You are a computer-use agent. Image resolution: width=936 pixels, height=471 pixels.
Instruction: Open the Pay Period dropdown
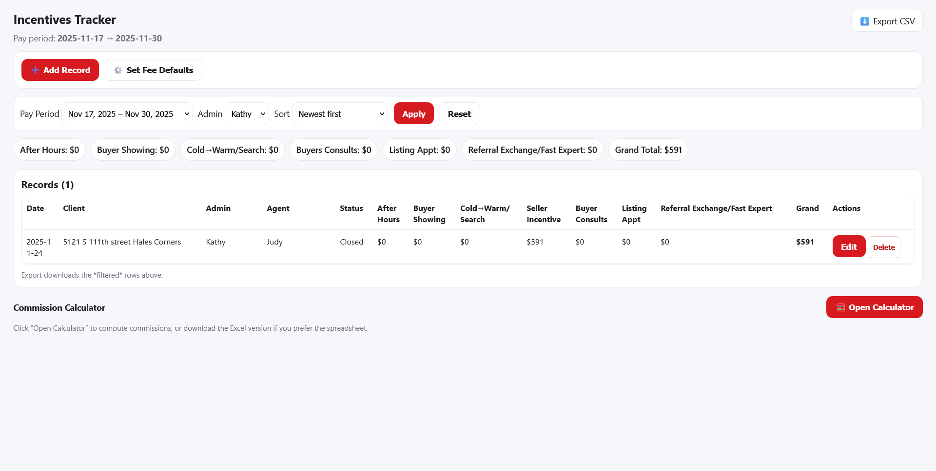127,113
